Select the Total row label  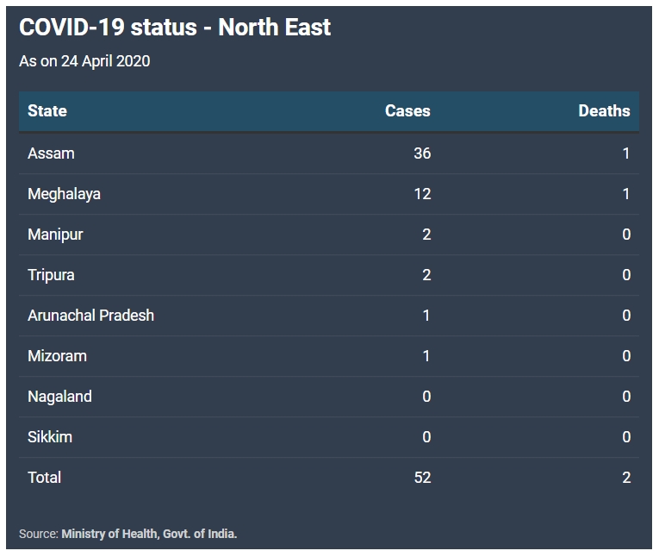[x=44, y=478]
